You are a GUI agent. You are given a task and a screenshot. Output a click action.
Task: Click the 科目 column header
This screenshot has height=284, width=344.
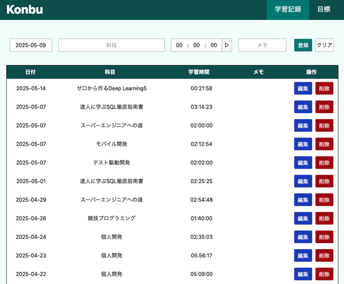(x=110, y=72)
